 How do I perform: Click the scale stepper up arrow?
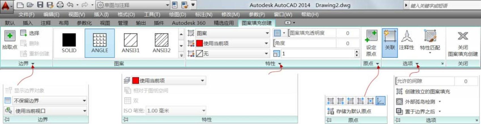[x=357, y=51]
